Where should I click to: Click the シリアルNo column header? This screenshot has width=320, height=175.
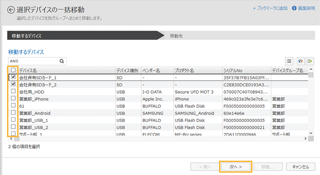click(x=246, y=70)
